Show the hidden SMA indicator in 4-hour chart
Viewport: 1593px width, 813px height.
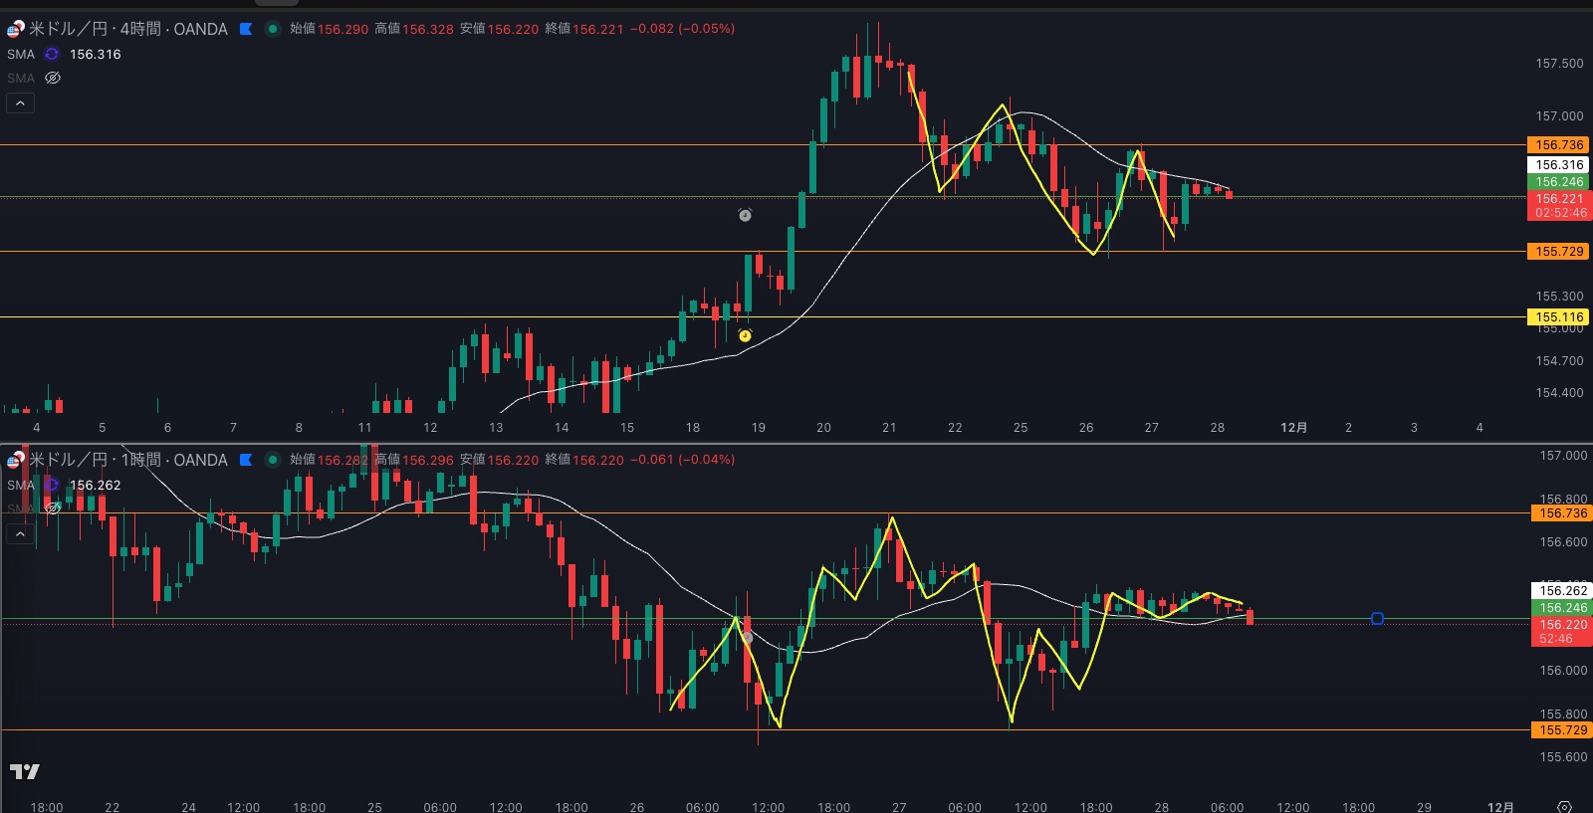[x=53, y=78]
